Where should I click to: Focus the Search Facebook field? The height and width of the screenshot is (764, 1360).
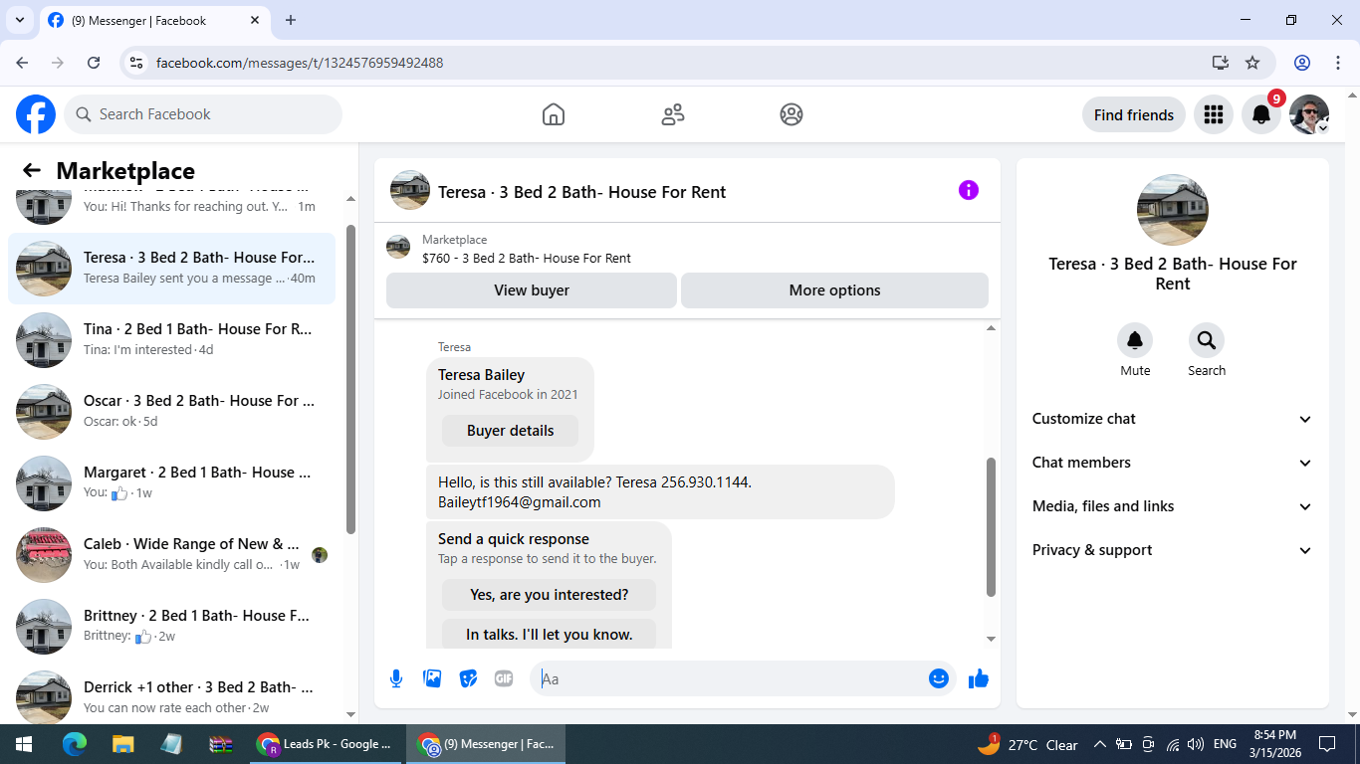(x=203, y=114)
